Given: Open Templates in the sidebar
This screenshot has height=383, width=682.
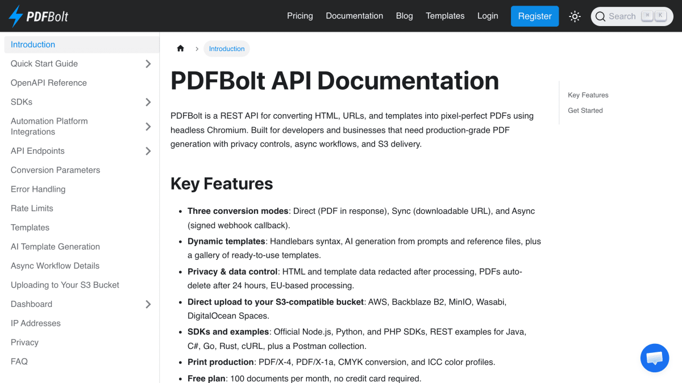Looking at the screenshot, I should pyautogui.click(x=30, y=228).
